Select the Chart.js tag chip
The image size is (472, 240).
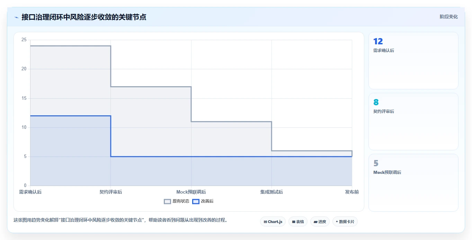(x=273, y=222)
